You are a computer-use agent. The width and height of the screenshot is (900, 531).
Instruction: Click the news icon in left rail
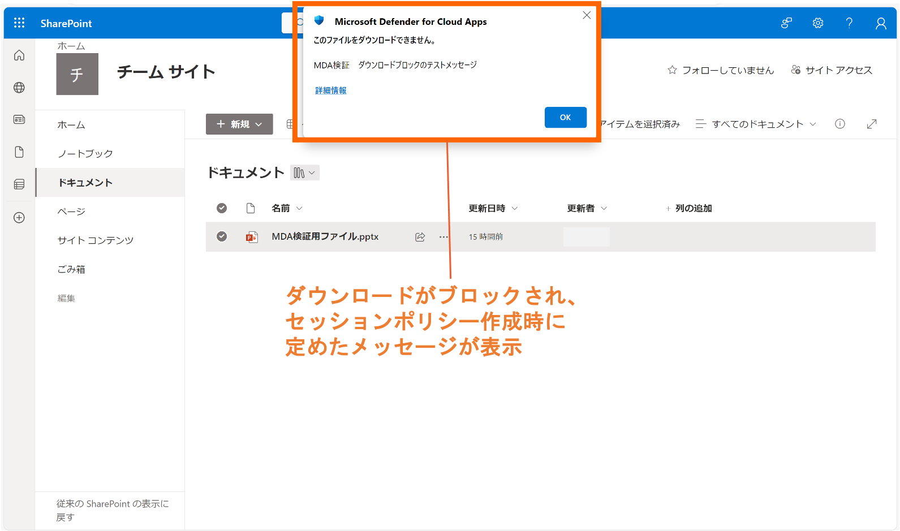tap(19, 119)
